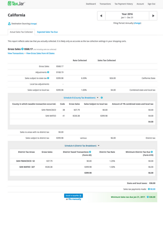Open Transactions in top navigation
Viewport: 163px width, 228px height.
click(x=105, y=4)
